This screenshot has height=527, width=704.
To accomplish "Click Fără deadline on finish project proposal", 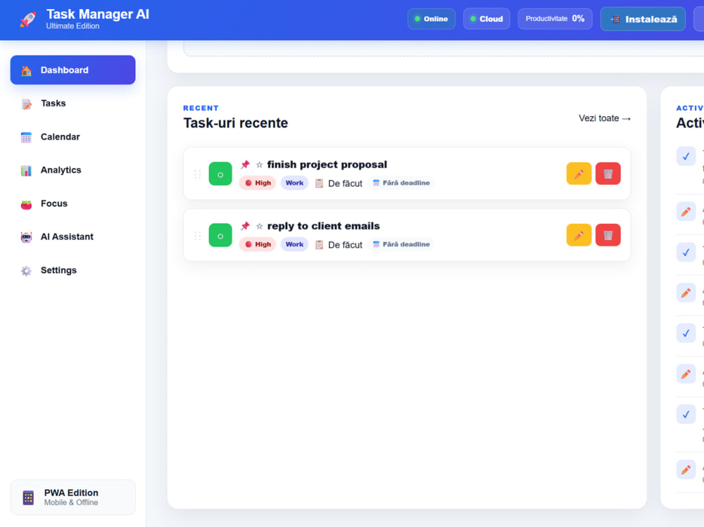I will [401, 183].
